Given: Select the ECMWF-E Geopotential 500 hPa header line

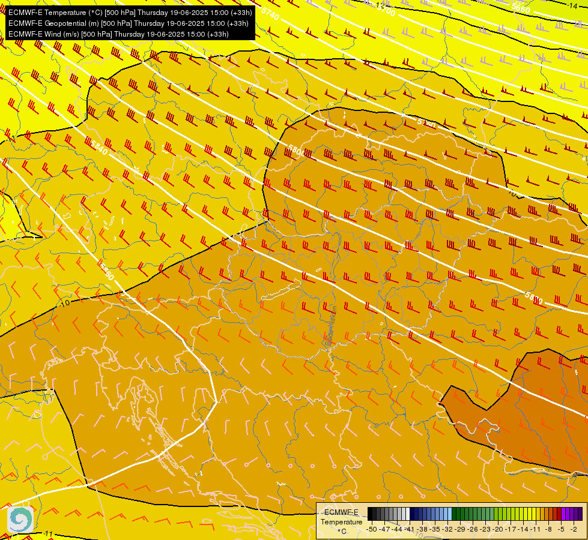Looking at the screenshot, I should (x=129, y=23).
